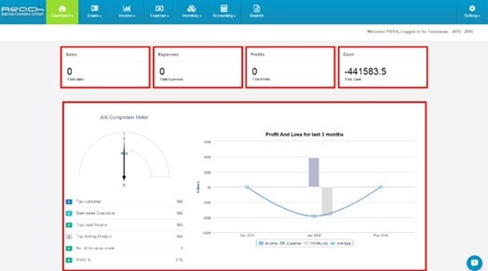Click the Cash total card

383,67
